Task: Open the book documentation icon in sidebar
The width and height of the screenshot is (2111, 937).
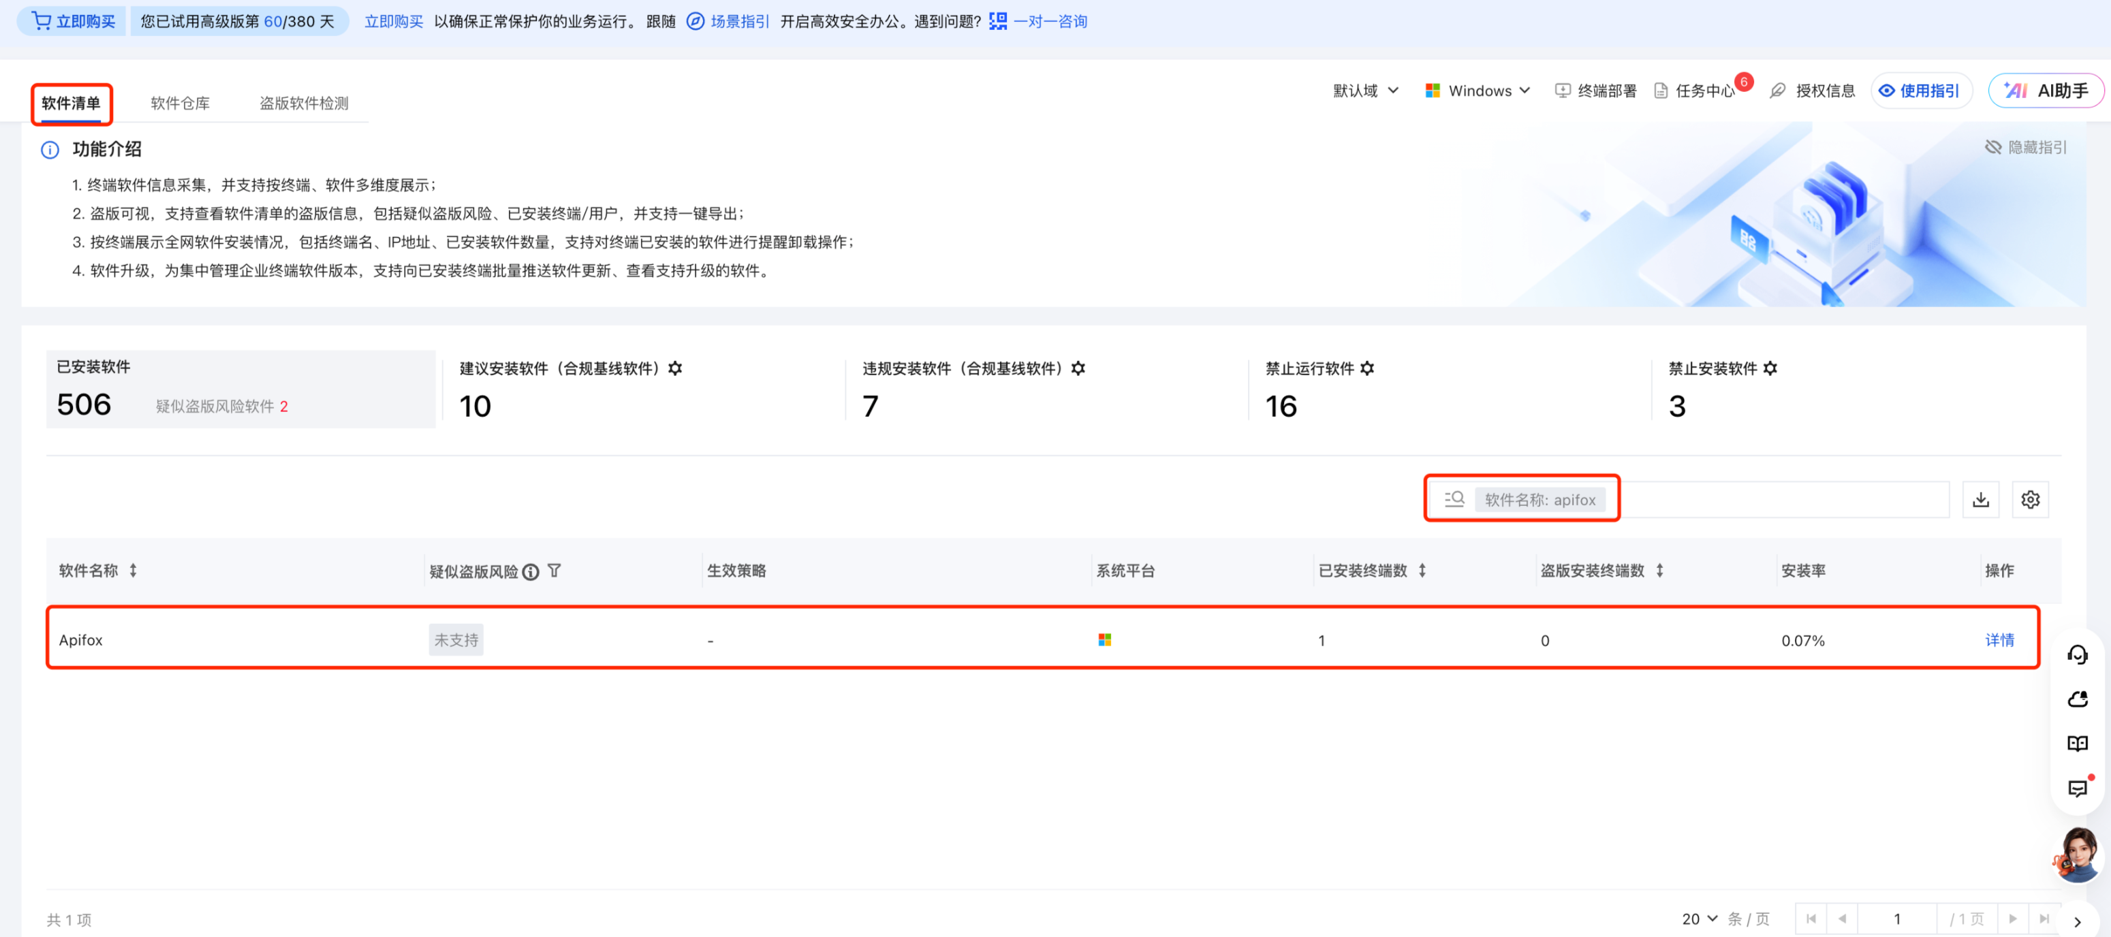Action: (2076, 744)
